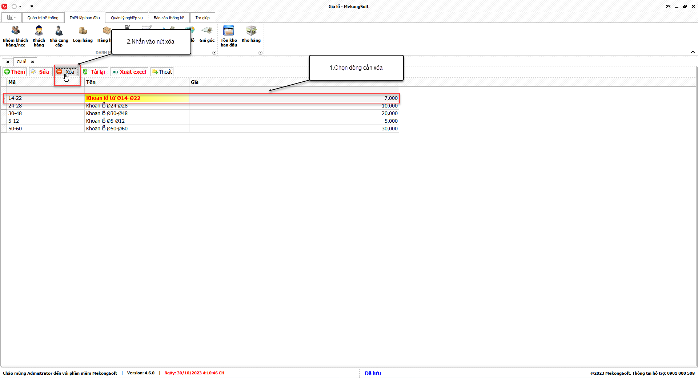Image resolution: width=698 pixels, height=378 pixels.
Task: Click Thêm to add a new row
Action: (x=15, y=72)
